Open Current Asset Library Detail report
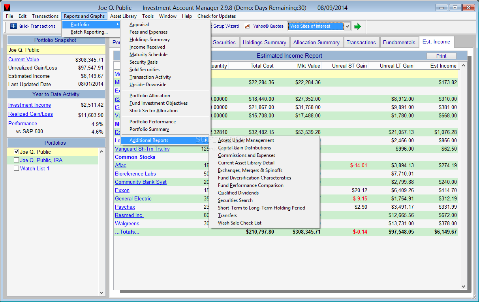479x302 pixels. tap(246, 163)
